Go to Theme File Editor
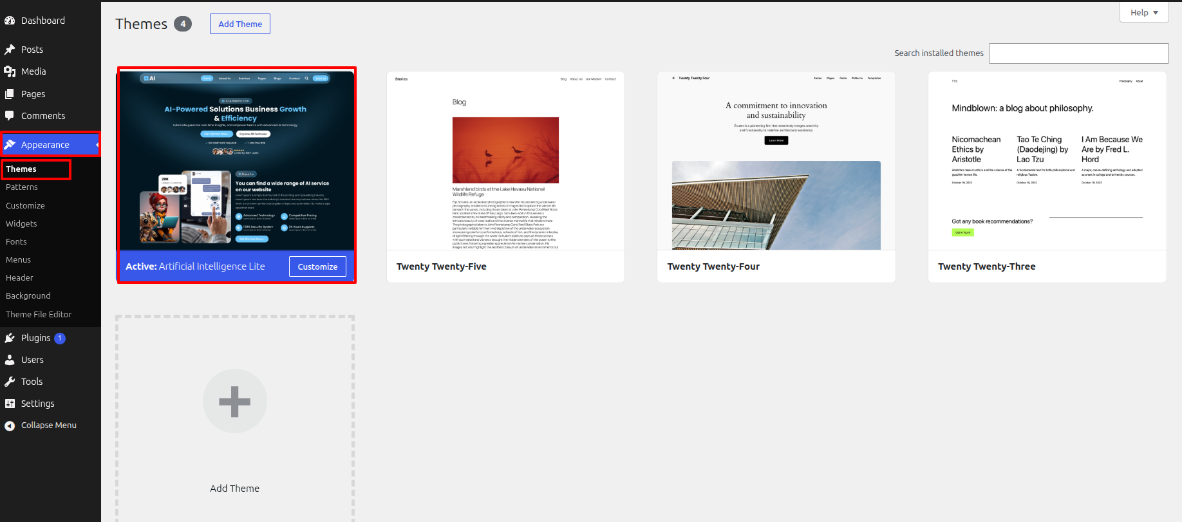 (x=39, y=314)
